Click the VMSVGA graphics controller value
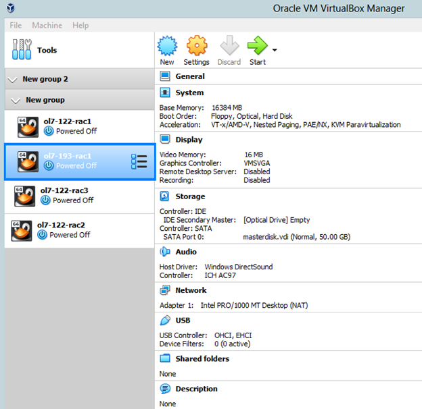 (257, 163)
